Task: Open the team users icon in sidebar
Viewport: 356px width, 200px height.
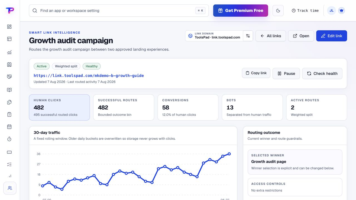Action: click(x=10, y=188)
